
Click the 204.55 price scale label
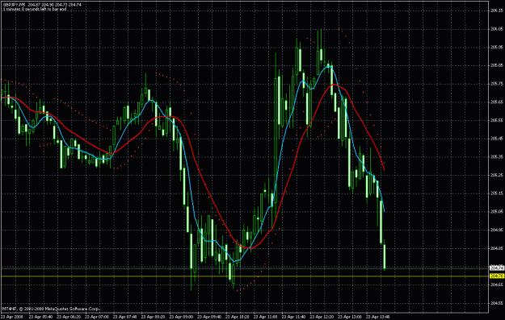(x=497, y=303)
